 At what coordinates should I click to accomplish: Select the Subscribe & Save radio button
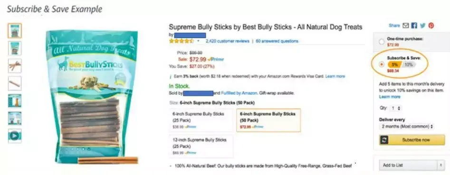coord(382,64)
